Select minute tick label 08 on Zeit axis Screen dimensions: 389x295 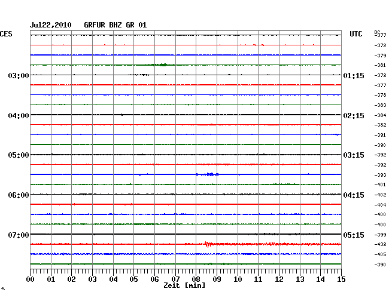[196, 279]
